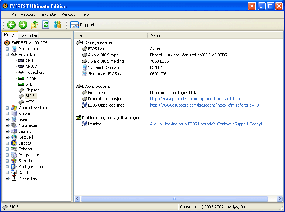This screenshot has width=285, height=212.
Task: Expand the Operativsystem node
Action: (x=7, y=108)
